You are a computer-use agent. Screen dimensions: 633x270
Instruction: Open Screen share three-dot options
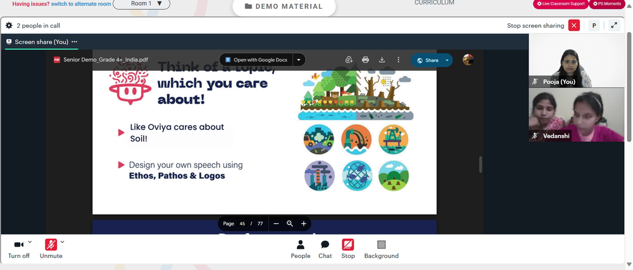click(x=74, y=42)
